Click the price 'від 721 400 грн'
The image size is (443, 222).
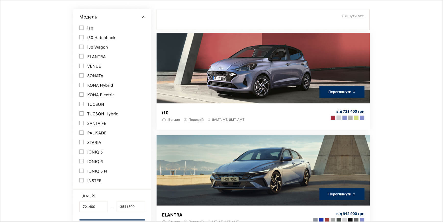(350, 111)
